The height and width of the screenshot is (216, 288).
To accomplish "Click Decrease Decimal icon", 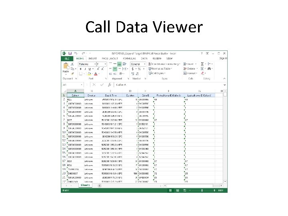I will tap(137, 74).
